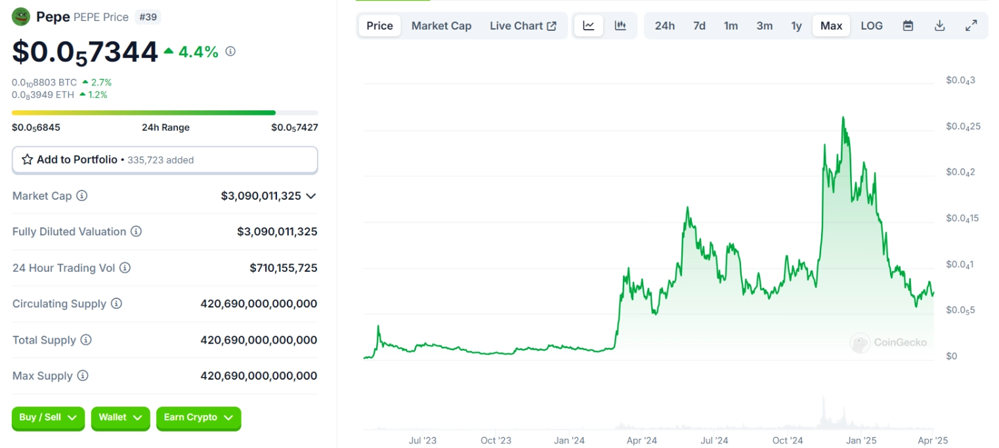The image size is (999, 448).
Task: Select the Price chart tab
Action: [379, 26]
